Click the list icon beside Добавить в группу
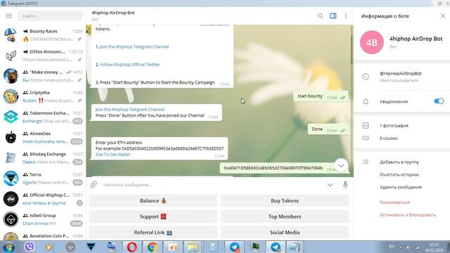The width and height of the screenshot is (450, 253). (x=366, y=162)
